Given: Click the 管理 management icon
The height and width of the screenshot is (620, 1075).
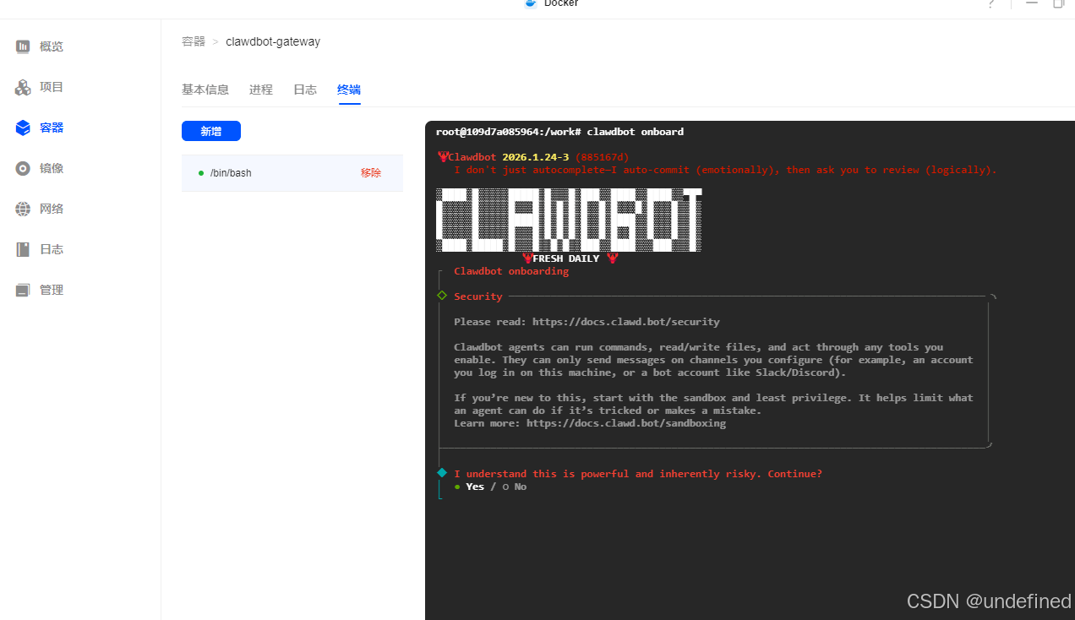Looking at the screenshot, I should click(x=23, y=290).
